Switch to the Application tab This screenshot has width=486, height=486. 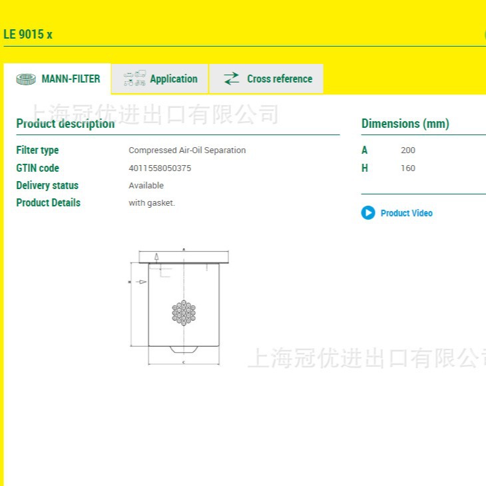coord(160,79)
